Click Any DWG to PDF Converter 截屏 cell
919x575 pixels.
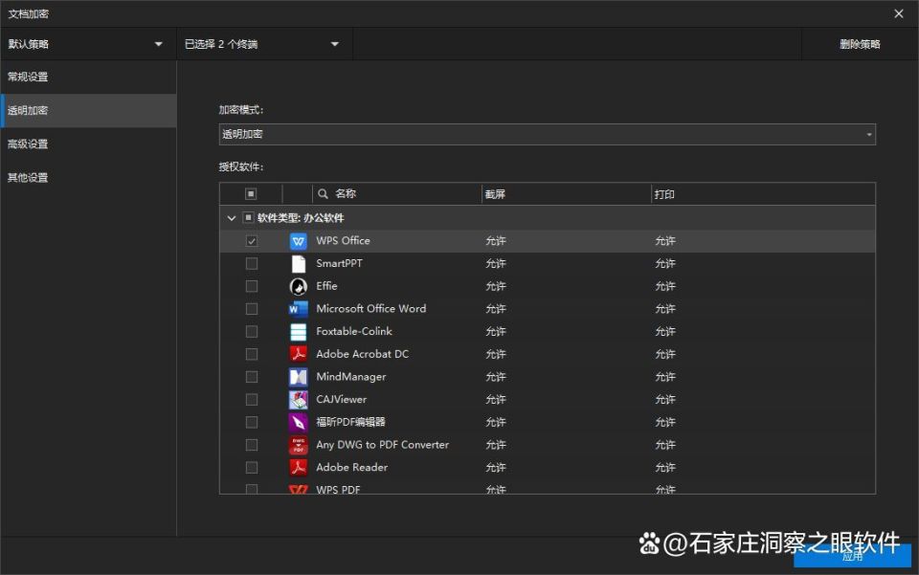[x=495, y=445]
